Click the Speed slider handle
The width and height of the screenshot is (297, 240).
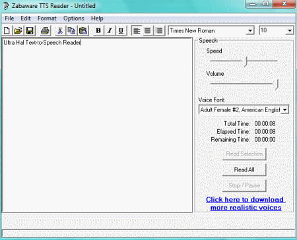[246, 61]
